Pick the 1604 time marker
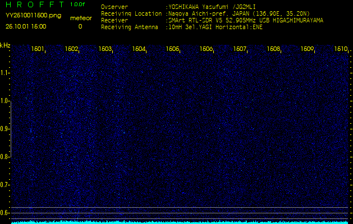 pos(139,49)
